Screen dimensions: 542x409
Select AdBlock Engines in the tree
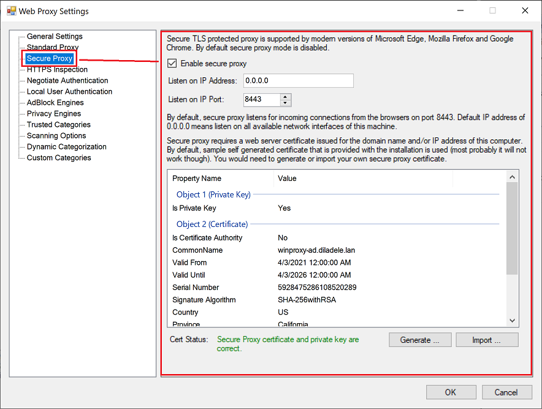tap(55, 102)
